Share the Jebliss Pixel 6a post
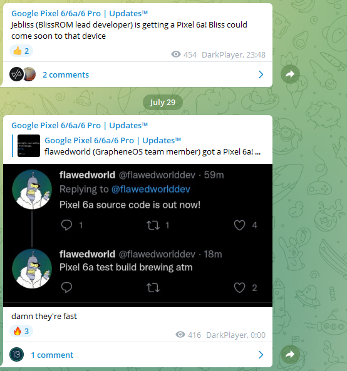This screenshot has width=347, height=371. tap(290, 74)
